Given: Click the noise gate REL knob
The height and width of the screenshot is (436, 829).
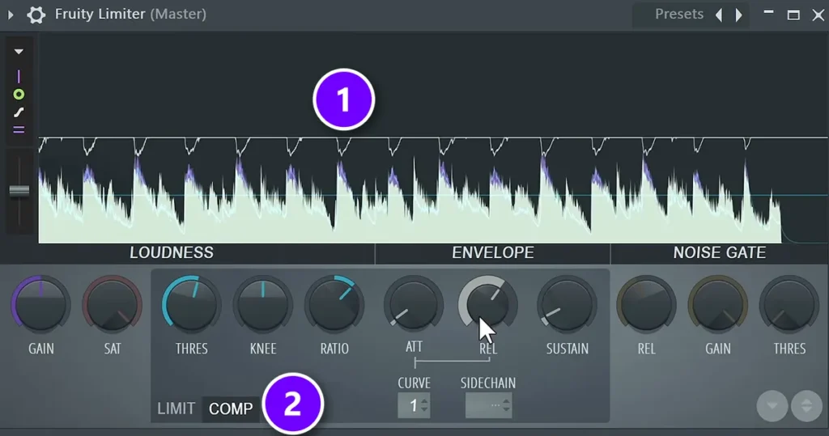Looking at the screenshot, I should coord(646,305).
